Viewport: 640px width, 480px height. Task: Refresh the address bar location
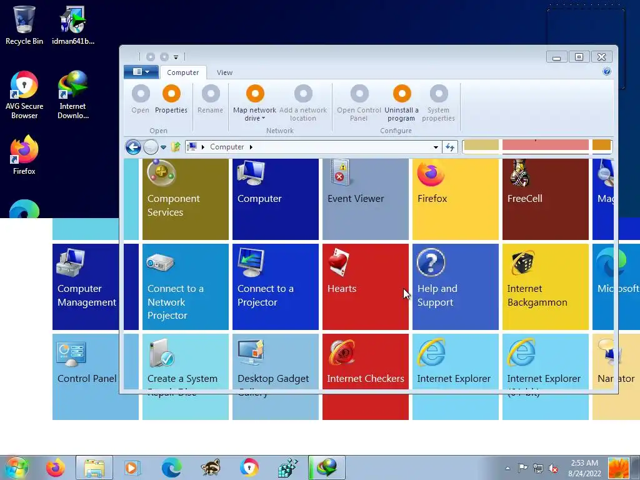click(450, 147)
